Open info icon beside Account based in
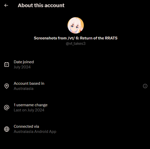This screenshot has width=150, height=149. click(x=145, y=86)
